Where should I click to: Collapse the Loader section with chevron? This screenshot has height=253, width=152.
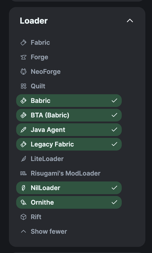click(130, 21)
